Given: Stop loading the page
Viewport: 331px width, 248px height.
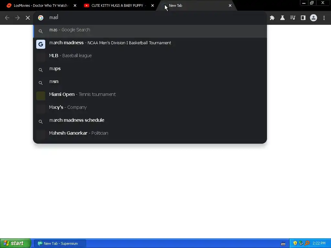Looking at the screenshot, I should (28, 18).
